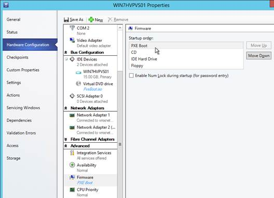Image resolution: width=274 pixels, height=198 pixels.
Task: Click the Network Adapter 1 card icon
Action: (72, 115)
